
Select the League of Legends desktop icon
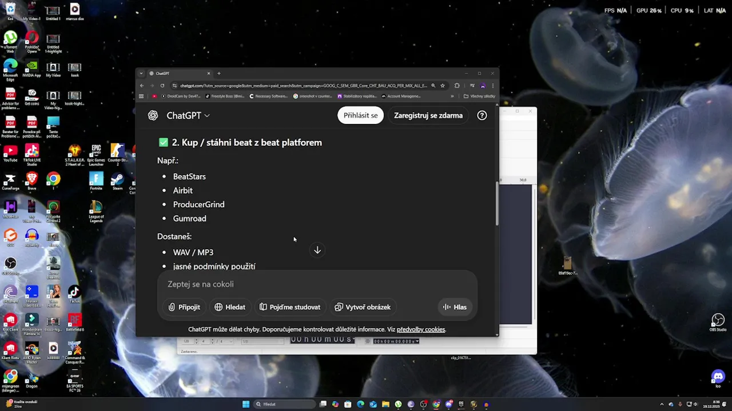click(x=96, y=211)
